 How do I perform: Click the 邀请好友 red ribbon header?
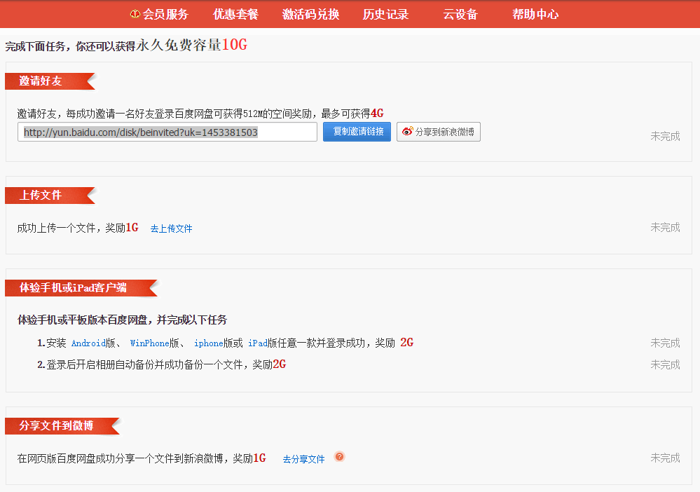[x=41, y=81]
